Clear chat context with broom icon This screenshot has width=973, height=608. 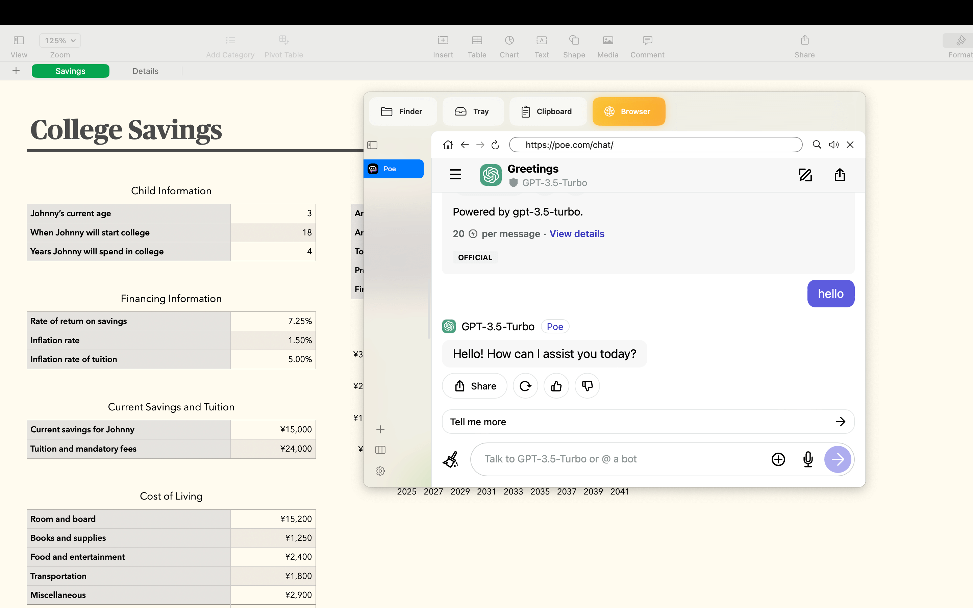tap(451, 459)
